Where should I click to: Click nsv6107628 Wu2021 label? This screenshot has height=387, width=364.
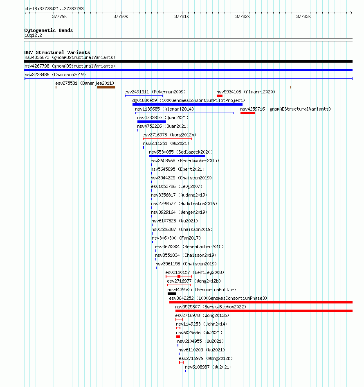[x=175, y=221]
